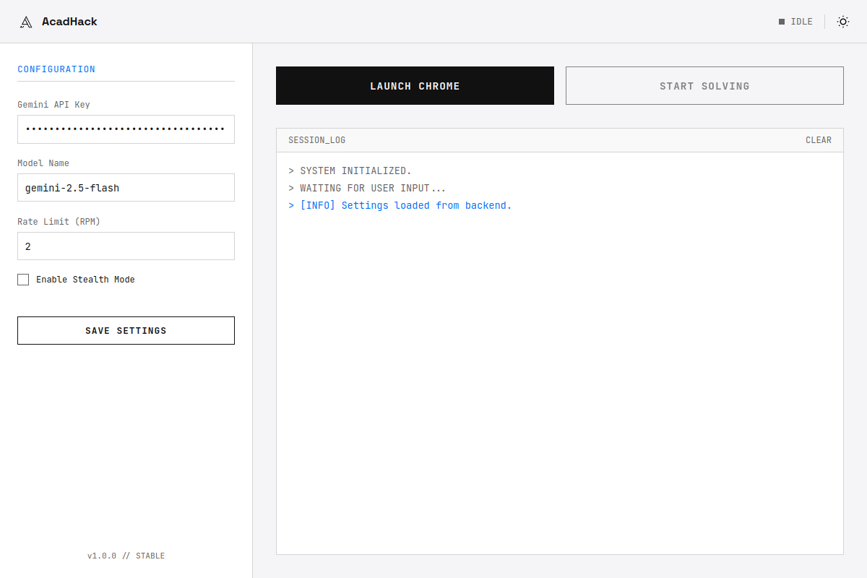The image size is (867, 578).
Task: Click the Gemini API Key input field
Action: 126,129
